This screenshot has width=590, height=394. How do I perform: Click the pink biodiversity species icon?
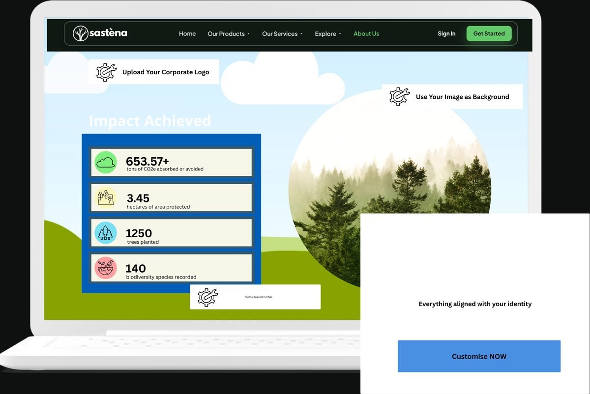106,268
